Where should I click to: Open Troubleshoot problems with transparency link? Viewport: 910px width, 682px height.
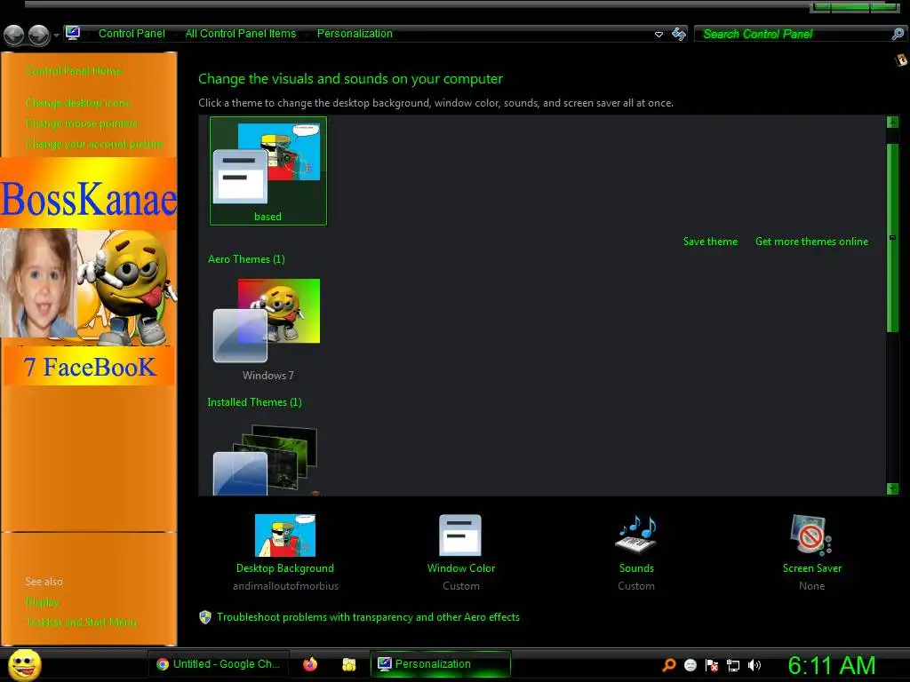(368, 617)
